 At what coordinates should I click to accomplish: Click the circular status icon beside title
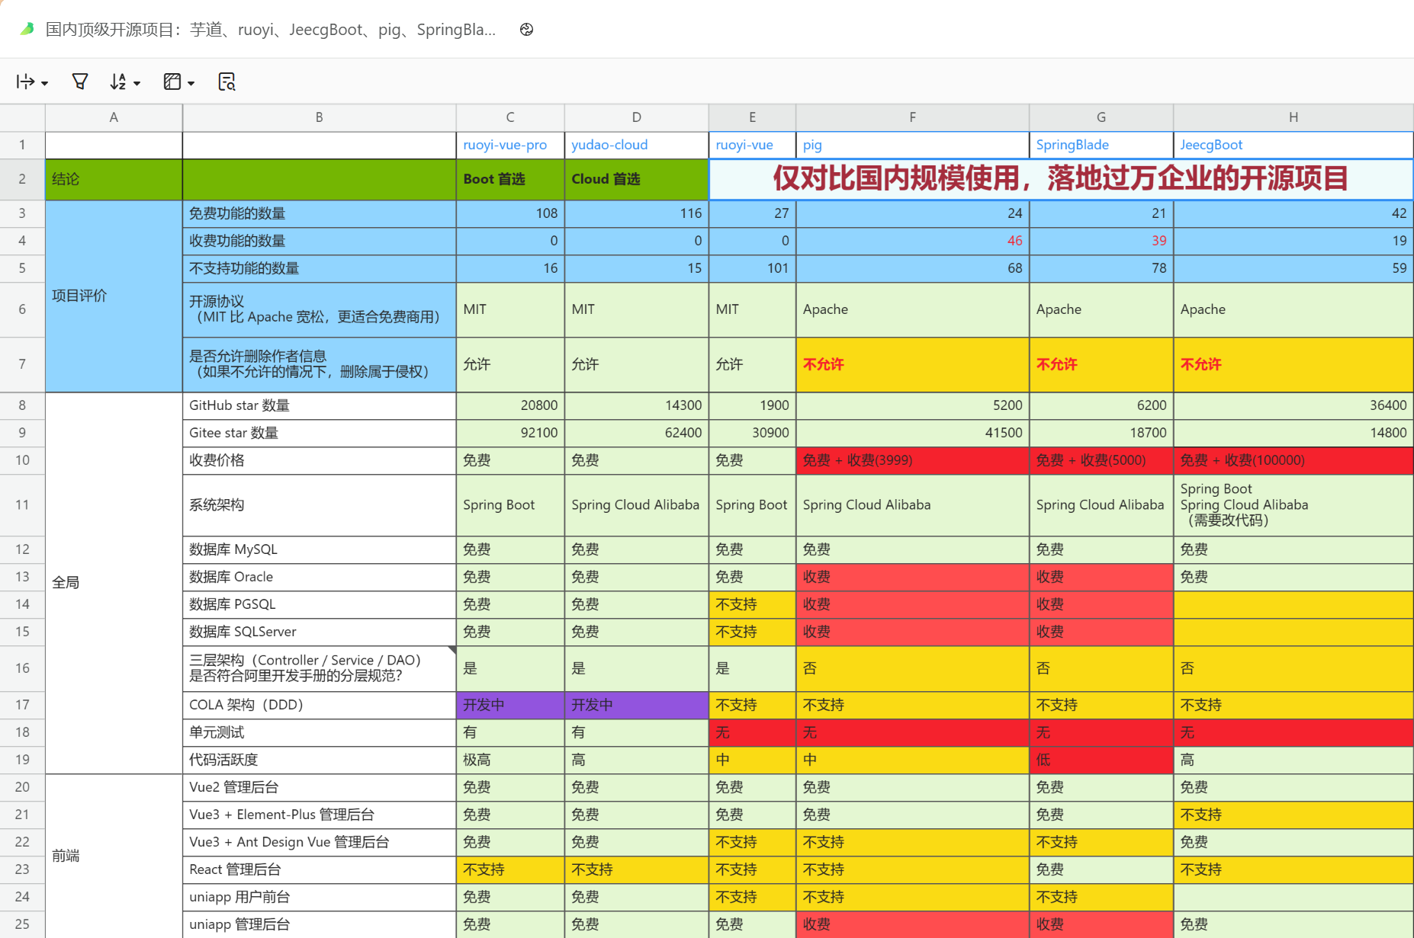click(526, 30)
